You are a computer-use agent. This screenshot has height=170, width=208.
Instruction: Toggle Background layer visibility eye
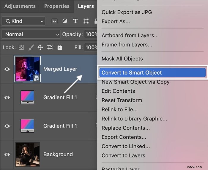(7, 155)
